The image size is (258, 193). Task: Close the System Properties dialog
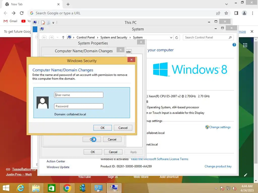click(141, 42)
